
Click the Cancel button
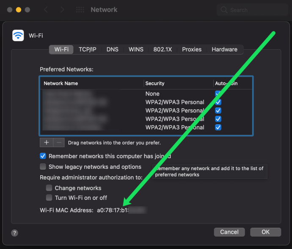[x=229, y=232]
